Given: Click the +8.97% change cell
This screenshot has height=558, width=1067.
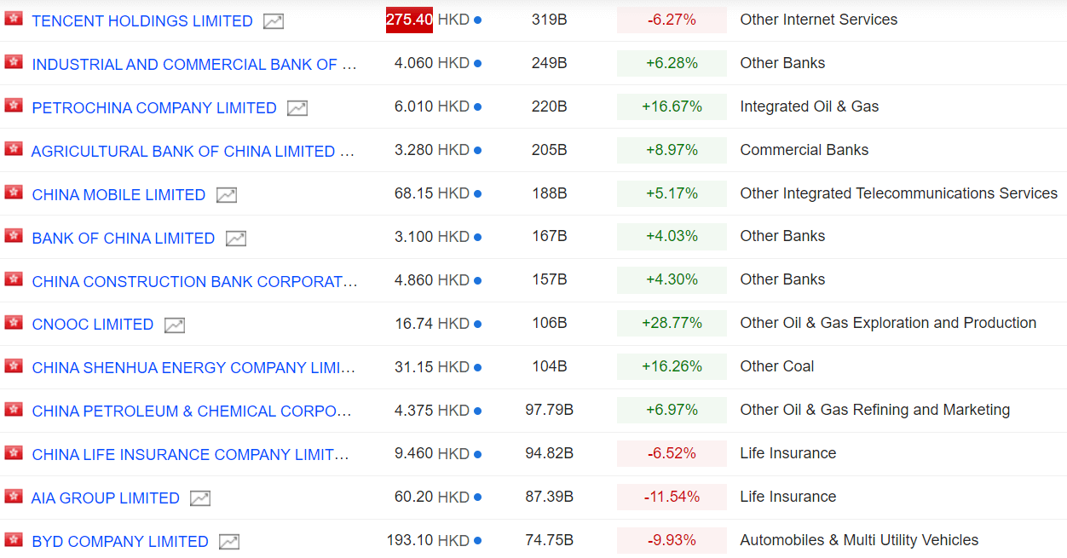Looking at the screenshot, I should pos(672,150).
